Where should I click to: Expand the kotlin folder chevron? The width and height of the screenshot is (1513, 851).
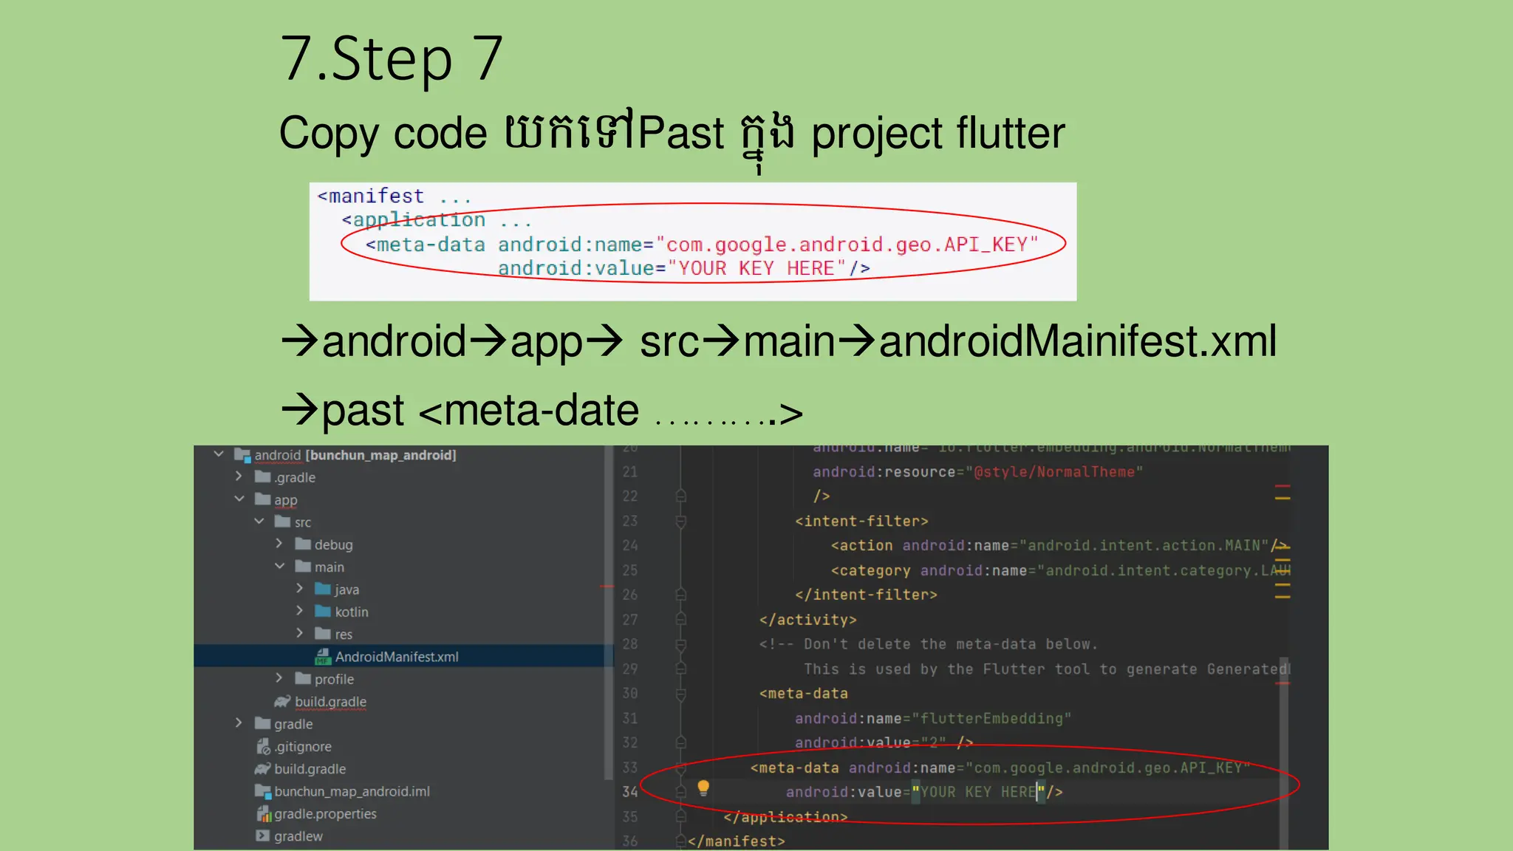299,610
